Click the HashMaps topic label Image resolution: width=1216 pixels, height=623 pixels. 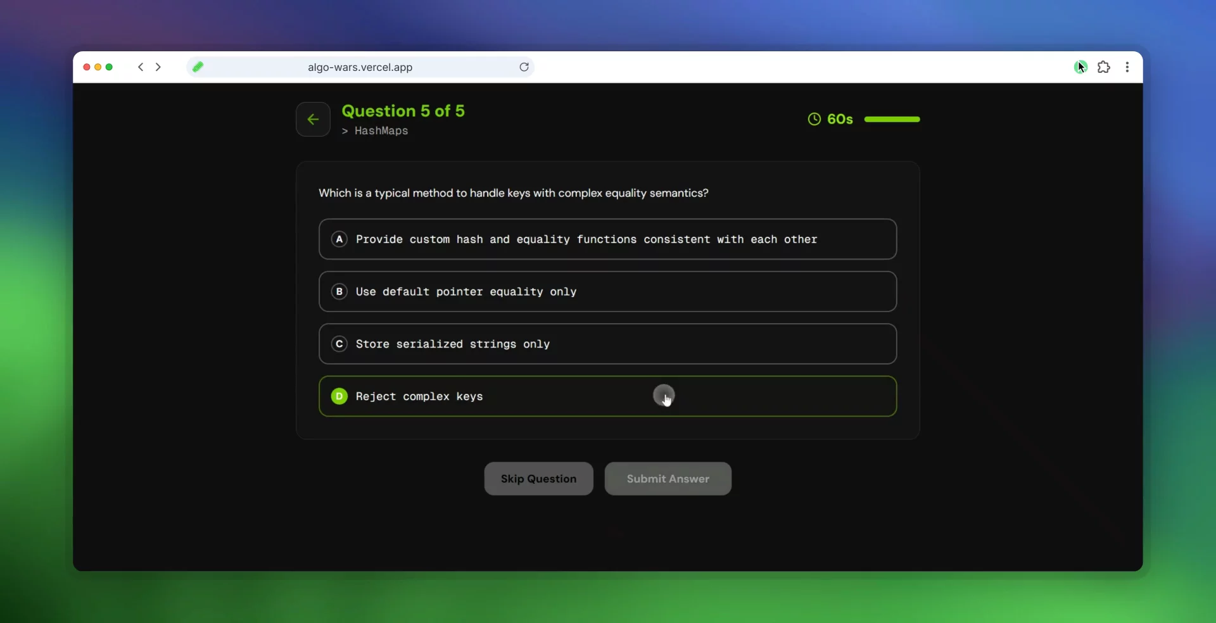pos(381,131)
